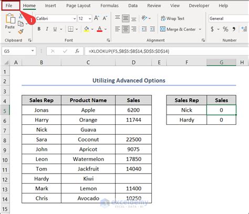Open the Merge & Center dropdown arrow
Viewport: 249px width, 214px height.
(200, 29)
